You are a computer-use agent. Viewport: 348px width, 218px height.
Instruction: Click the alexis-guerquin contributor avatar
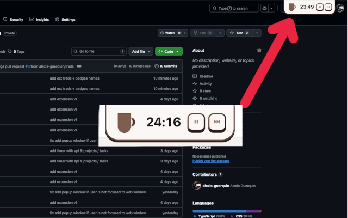pyautogui.click(x=197, y=185)
